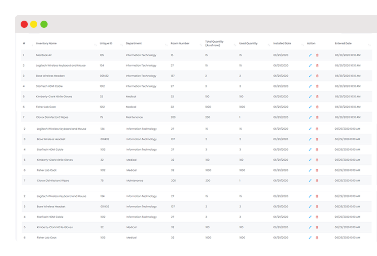Click the pencil icon in the topmost Logitech row
This screenshot has width=377, height=256.
tap(310, 66)
